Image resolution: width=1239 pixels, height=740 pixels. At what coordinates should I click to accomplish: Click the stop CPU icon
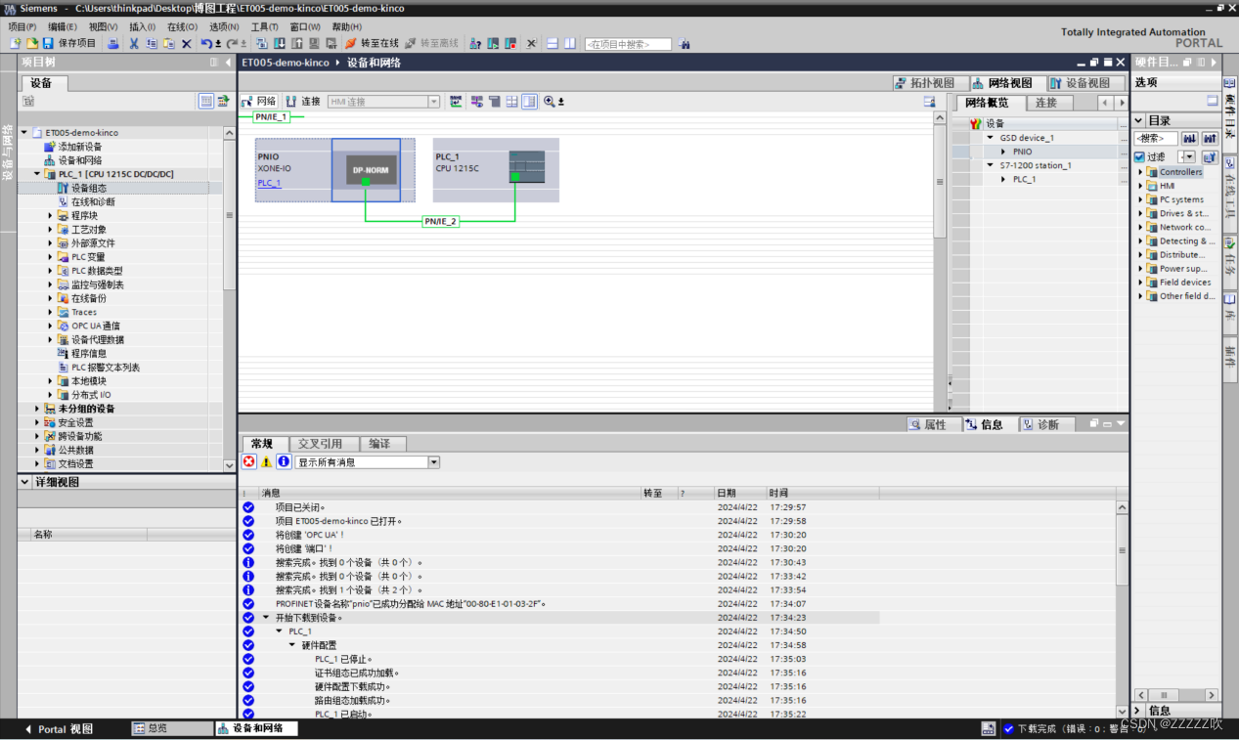(510, 44)
